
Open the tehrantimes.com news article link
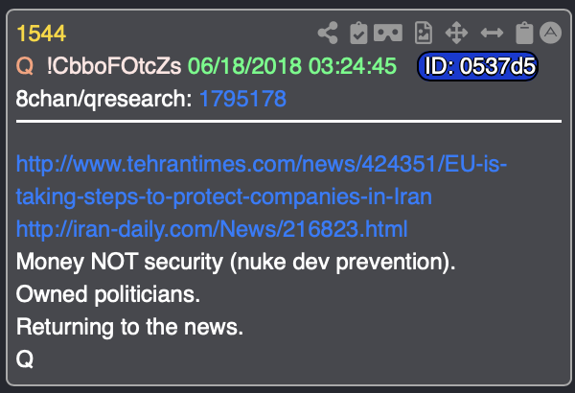click(x=261, y=180)
